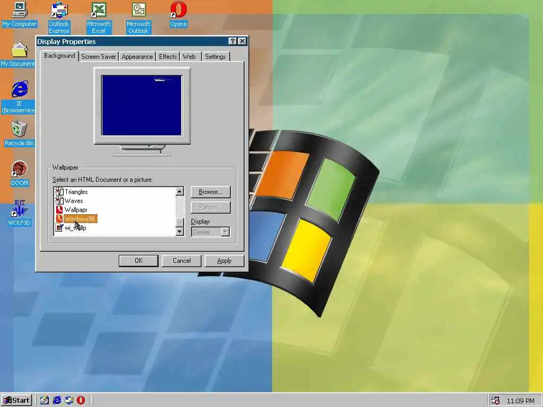The height and width of the screenshot is (407, 543).
Task: Open the Effects tab
Action: (x=168, y=57)
